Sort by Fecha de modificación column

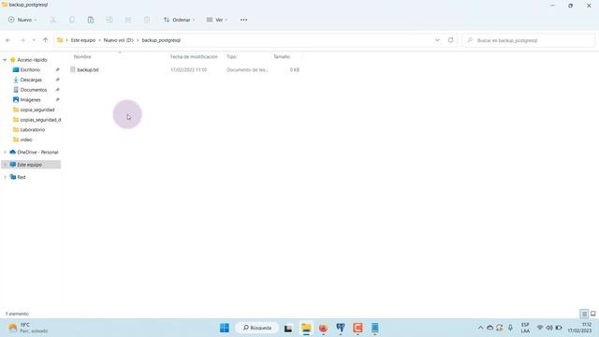point(194,56)
